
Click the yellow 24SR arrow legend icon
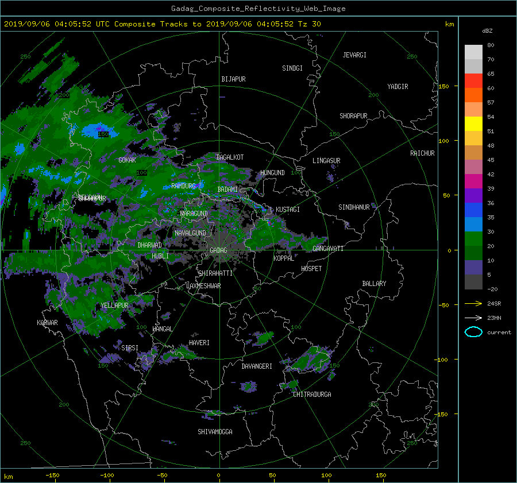click(x=473, y=303)
